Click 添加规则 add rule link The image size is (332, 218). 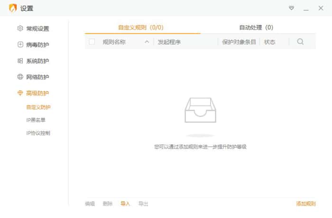(306, 204)
